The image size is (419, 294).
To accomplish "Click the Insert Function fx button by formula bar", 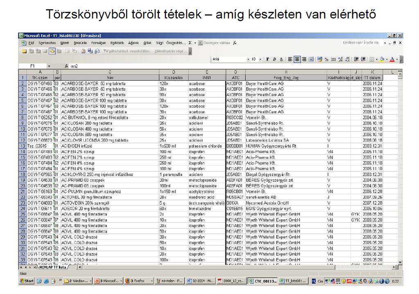I will [66, 66].
